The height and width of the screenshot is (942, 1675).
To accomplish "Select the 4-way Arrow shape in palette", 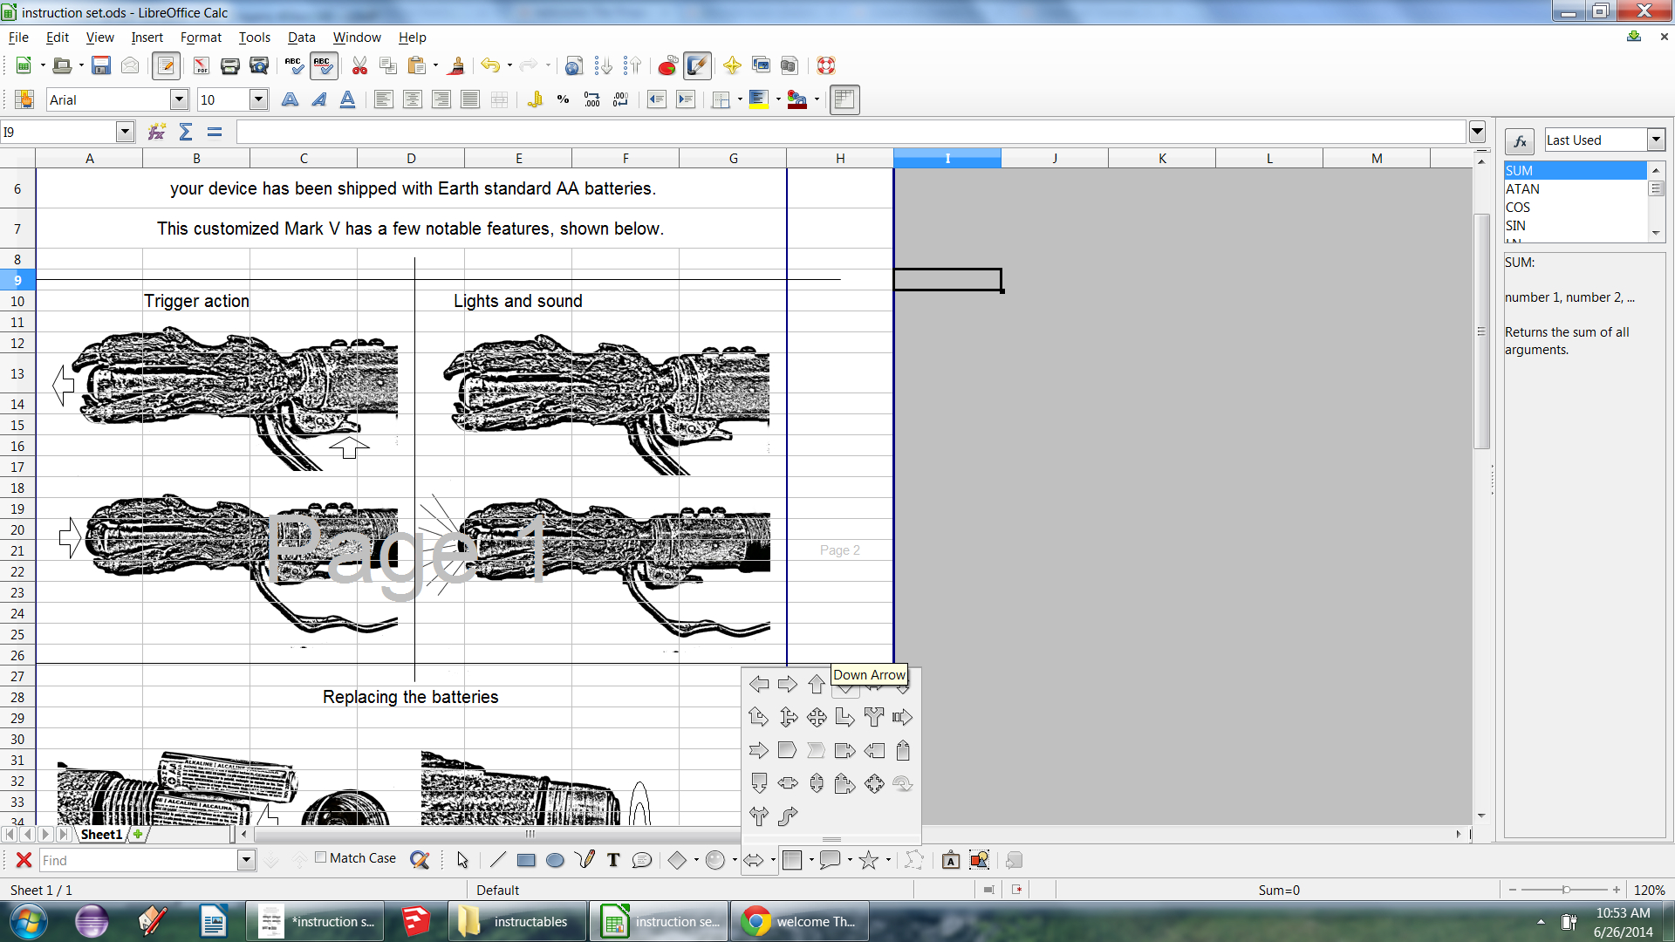I will coord(817,717).
